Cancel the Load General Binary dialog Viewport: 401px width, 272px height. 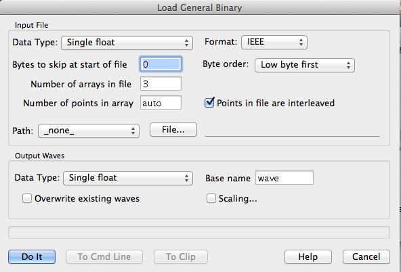tap(366, 256)
